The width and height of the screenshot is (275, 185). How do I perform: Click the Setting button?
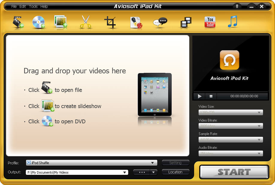[x=176, y=163]
